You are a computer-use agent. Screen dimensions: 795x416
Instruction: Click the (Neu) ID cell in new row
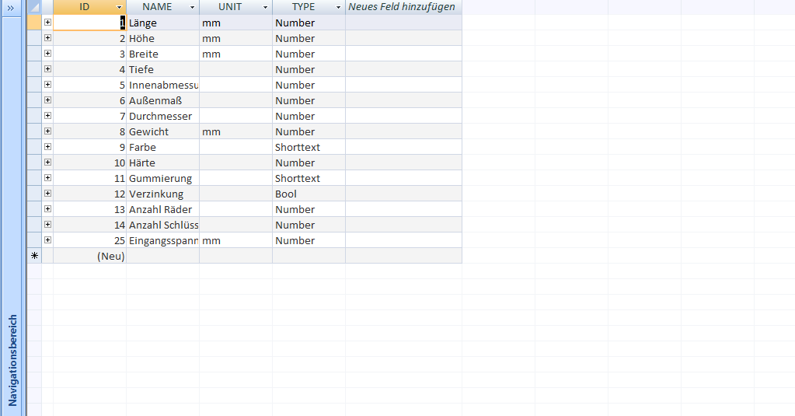[89, 256]
